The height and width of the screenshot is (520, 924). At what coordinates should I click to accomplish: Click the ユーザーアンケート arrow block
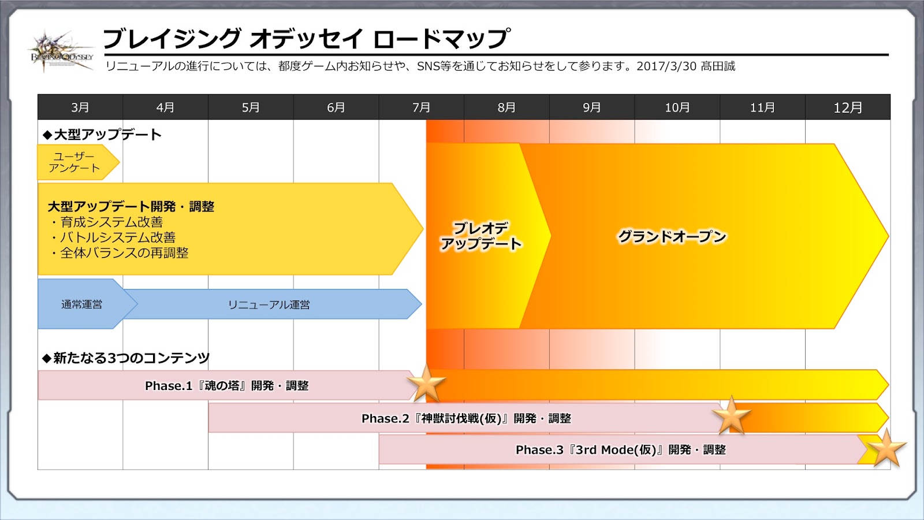[79, 162]
